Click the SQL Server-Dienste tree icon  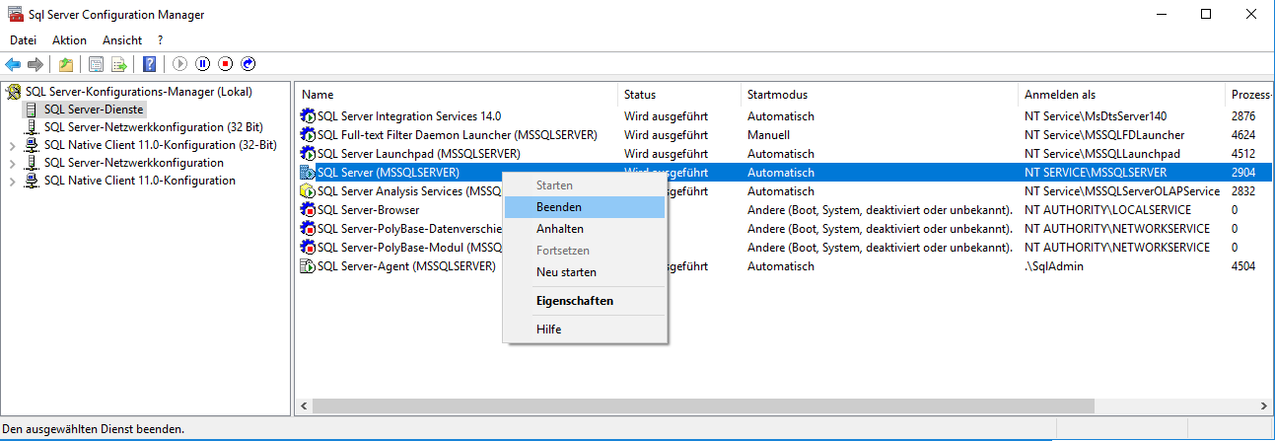tap(33, 110)
